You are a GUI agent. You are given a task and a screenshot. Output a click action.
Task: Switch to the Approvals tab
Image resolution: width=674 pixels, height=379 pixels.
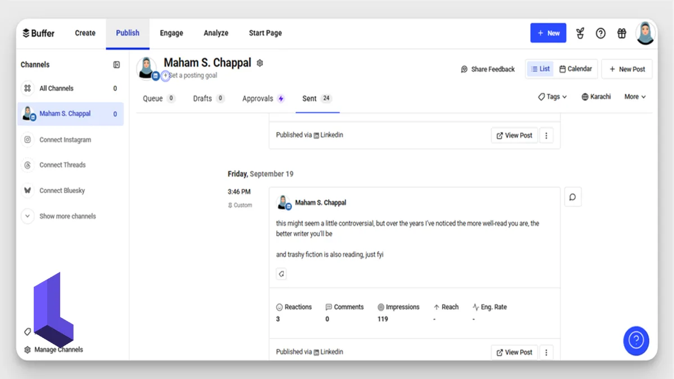point(260,98)
